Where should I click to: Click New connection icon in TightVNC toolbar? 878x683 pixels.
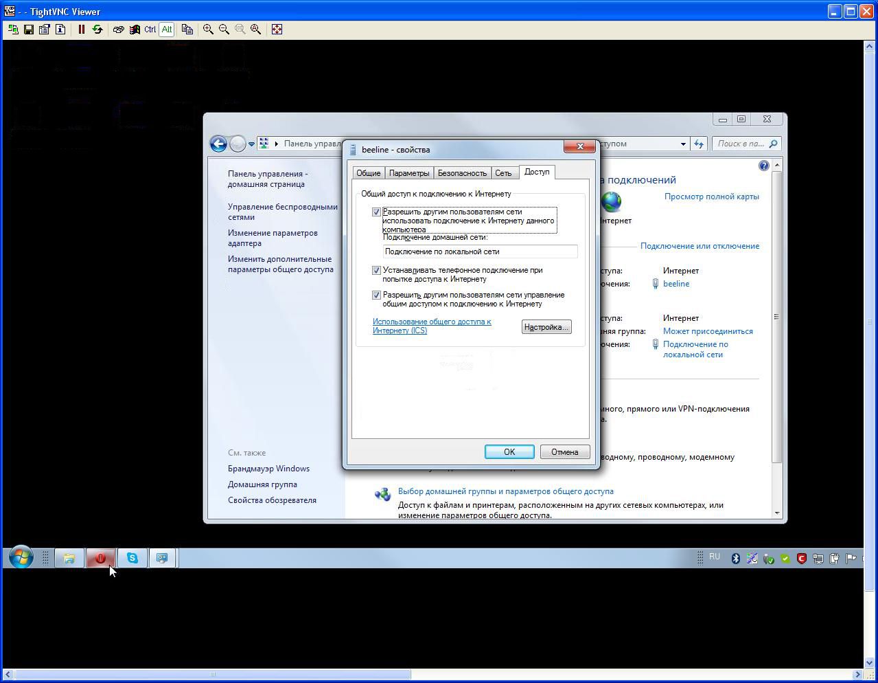[13, 30]
